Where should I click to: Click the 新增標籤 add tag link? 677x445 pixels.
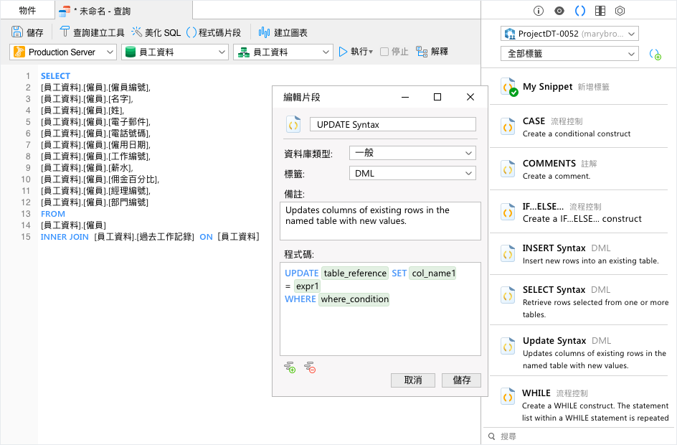(x=593, y=87)
